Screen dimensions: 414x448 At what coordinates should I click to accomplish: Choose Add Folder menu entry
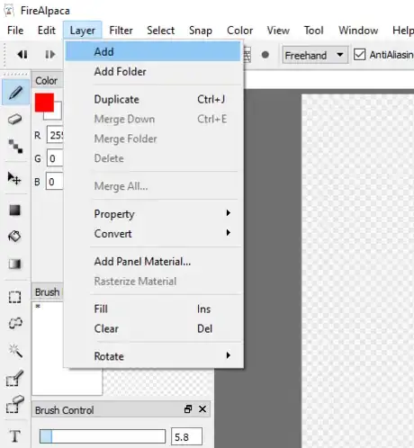[153, 71]
